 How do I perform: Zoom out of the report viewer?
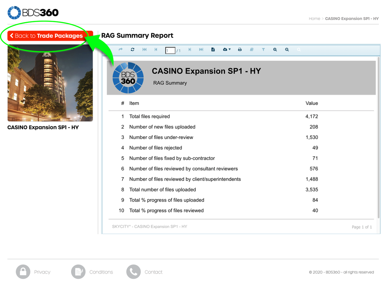pos(287,50)
